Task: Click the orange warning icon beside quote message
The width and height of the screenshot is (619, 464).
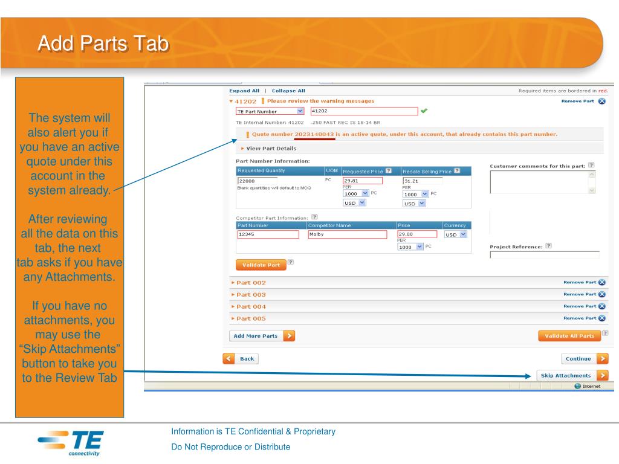Action: pos(247,135)
